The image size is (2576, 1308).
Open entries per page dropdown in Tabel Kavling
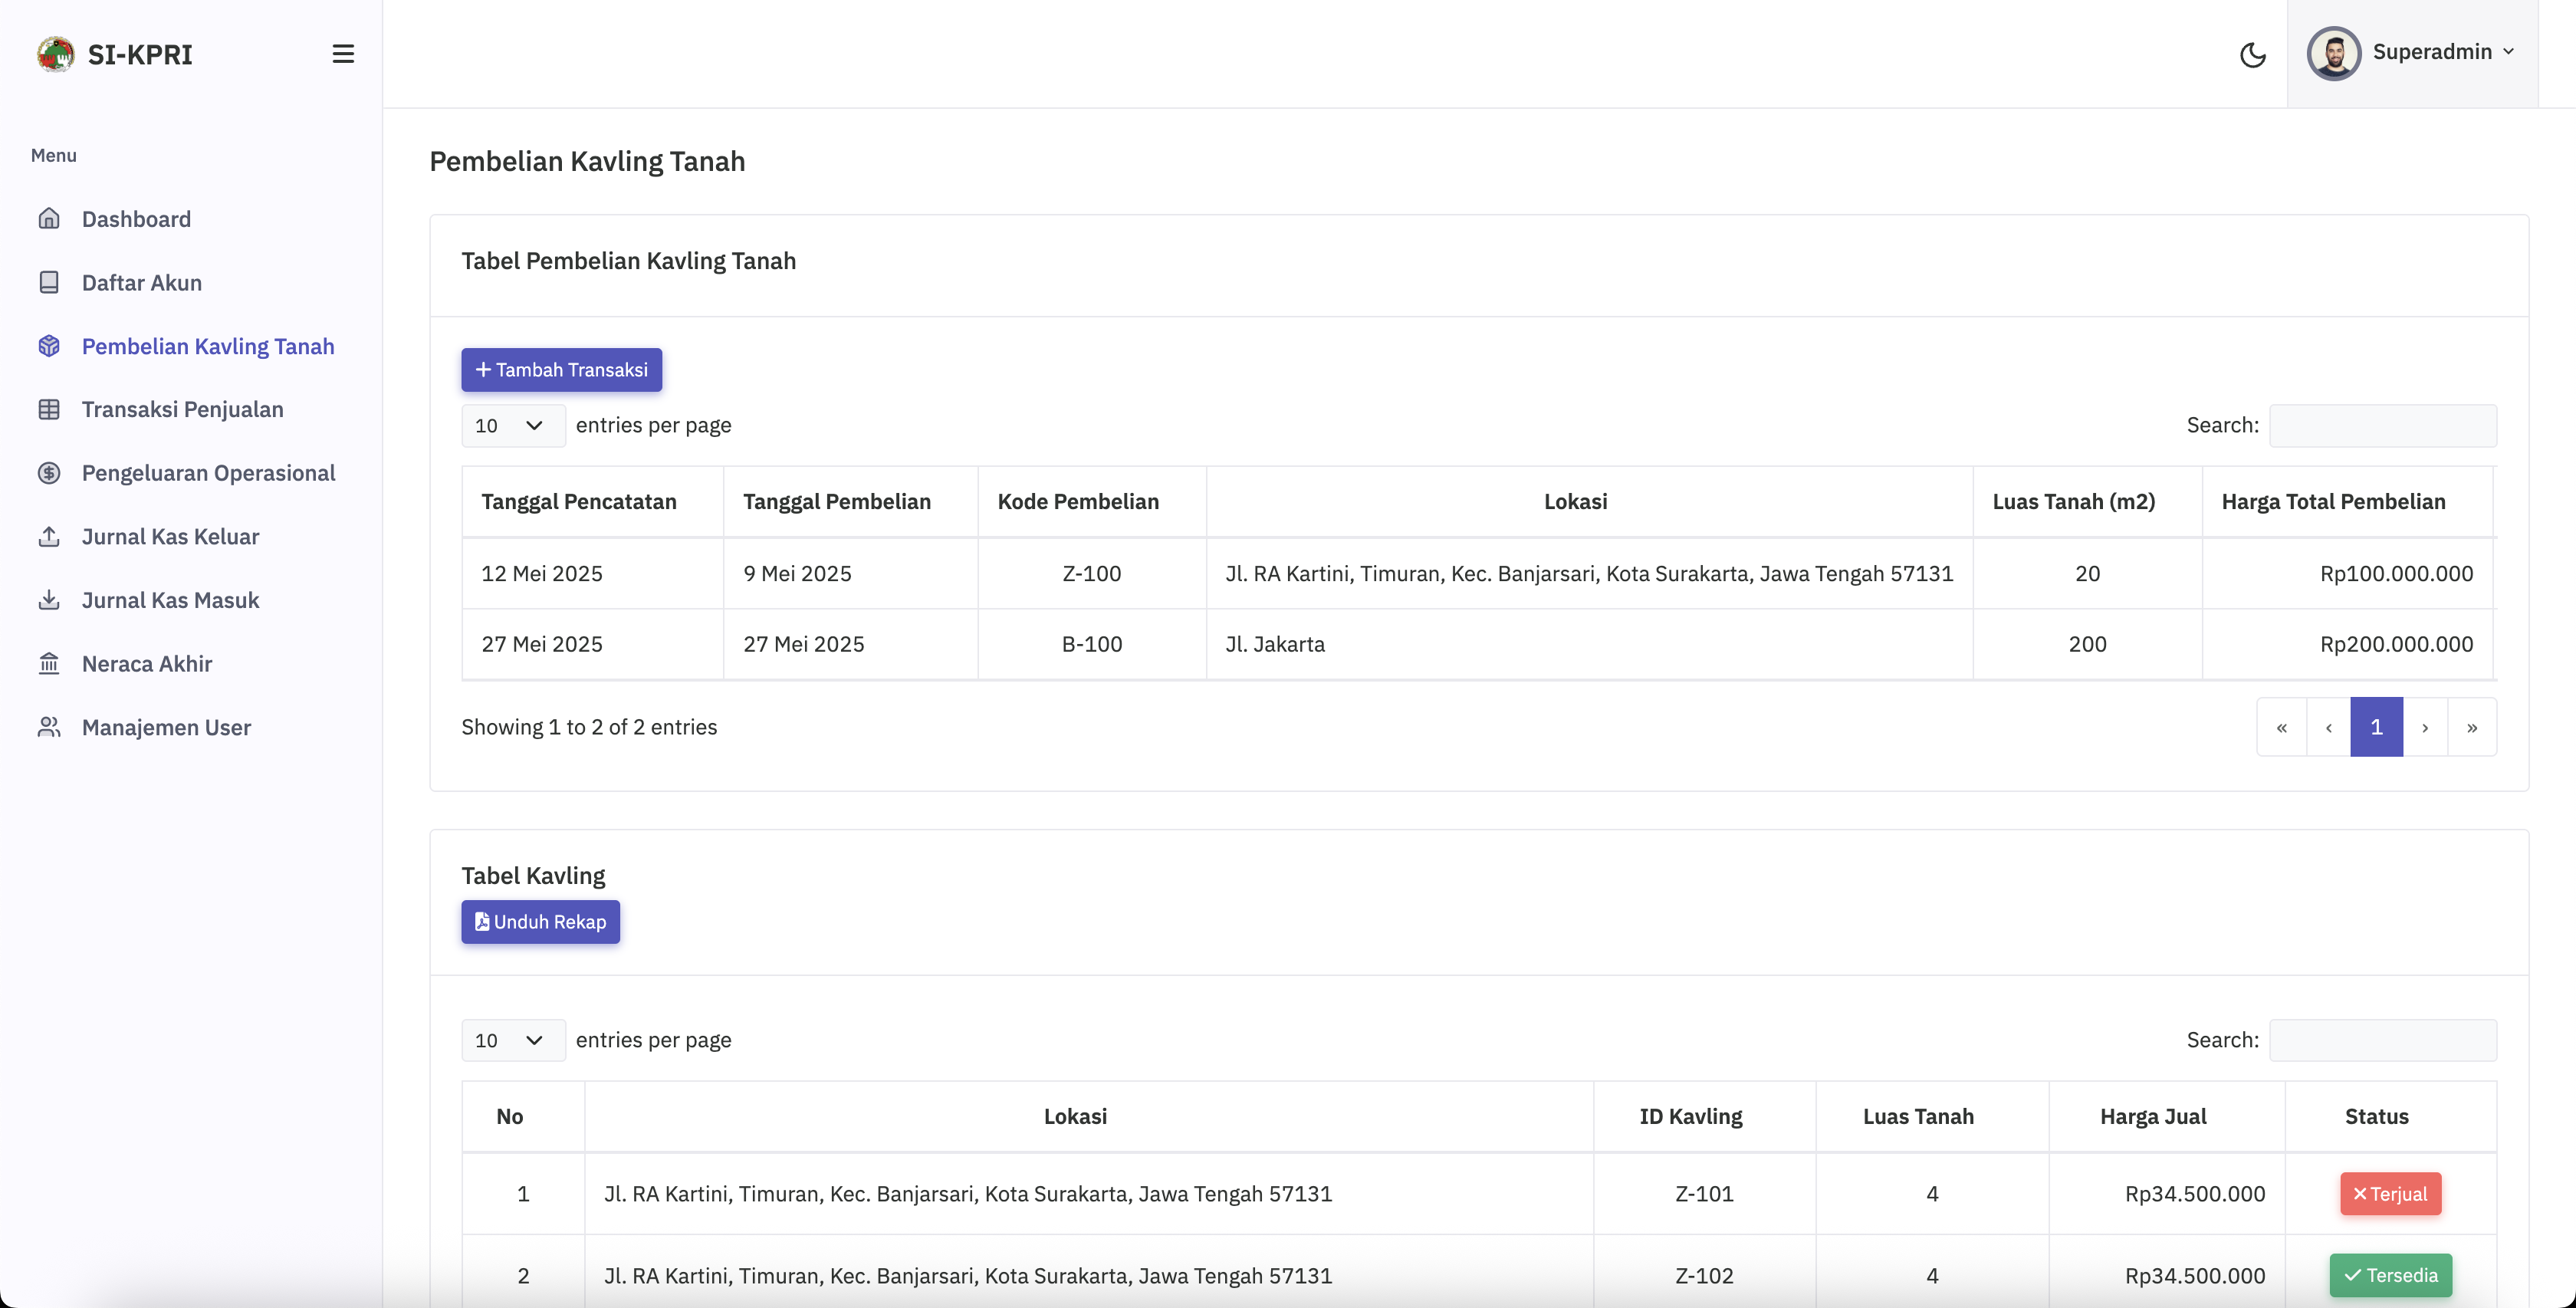click(512, 1040)
